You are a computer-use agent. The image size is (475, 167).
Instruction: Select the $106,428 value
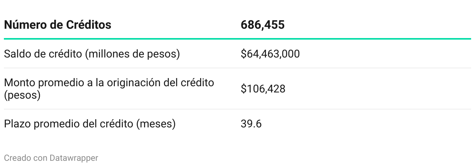pyautogui.click(x=263, y=89)
